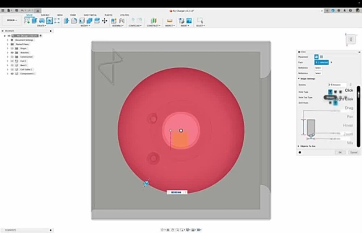Viewport: 362px width, 233px height.
Task: Click the Hole tool in Create toolbar
Action: (x=49, y=21)
